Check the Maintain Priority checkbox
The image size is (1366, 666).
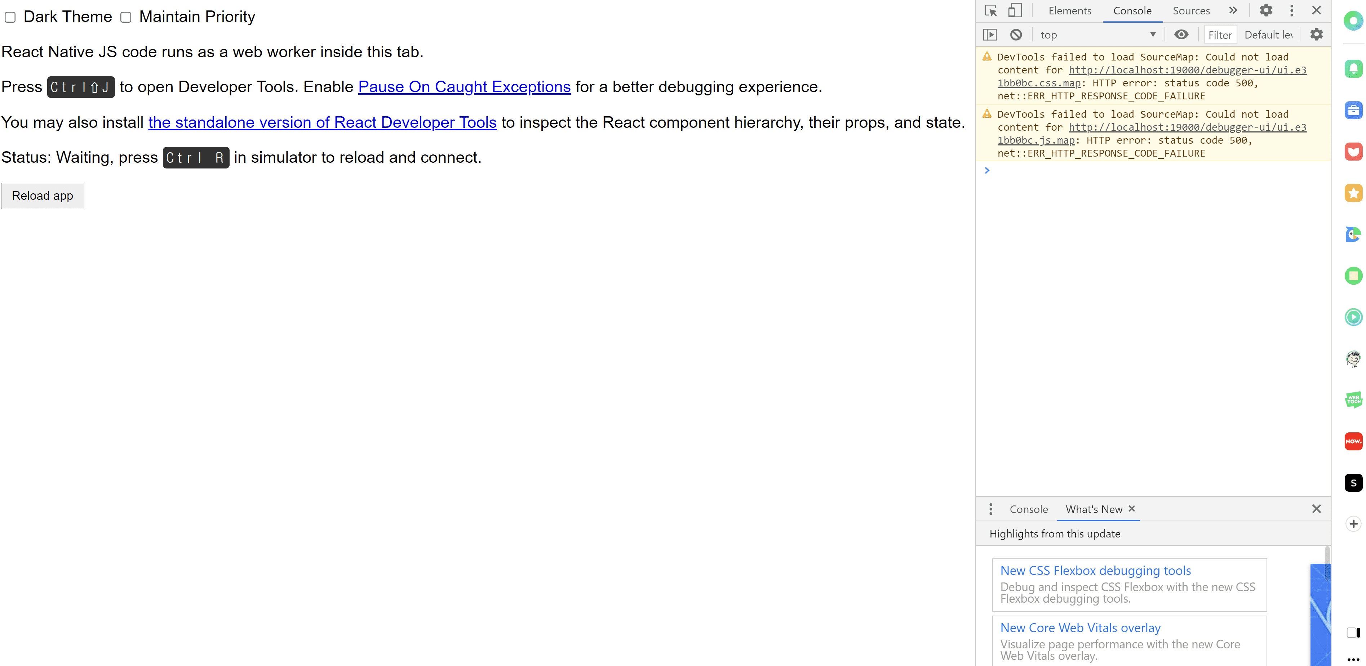tap(126, 18)
